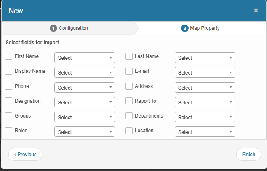This screenshot has height=171, width=267.
Task: Go to the Configuration step tab
Action: click(x=69, y=28)
